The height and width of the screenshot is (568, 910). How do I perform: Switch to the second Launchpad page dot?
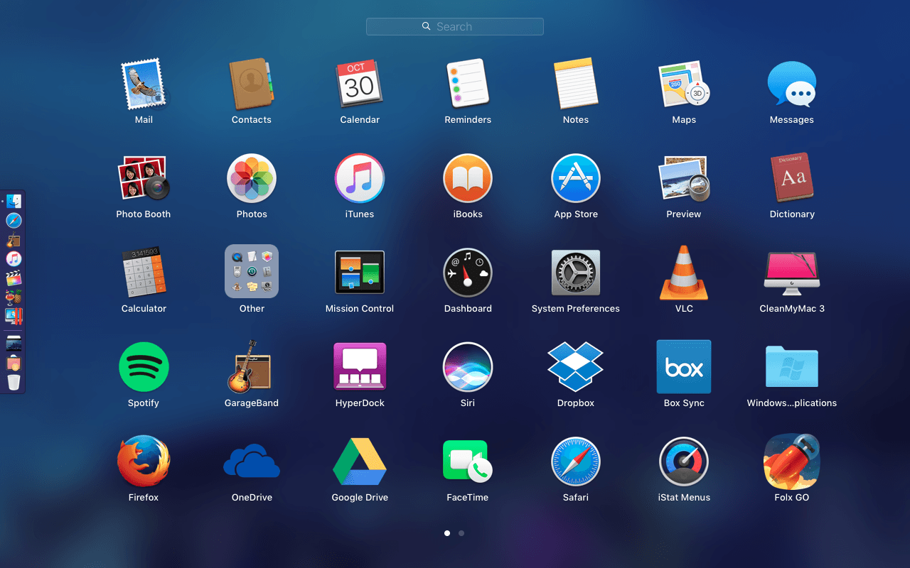click(x=461, y=532)
